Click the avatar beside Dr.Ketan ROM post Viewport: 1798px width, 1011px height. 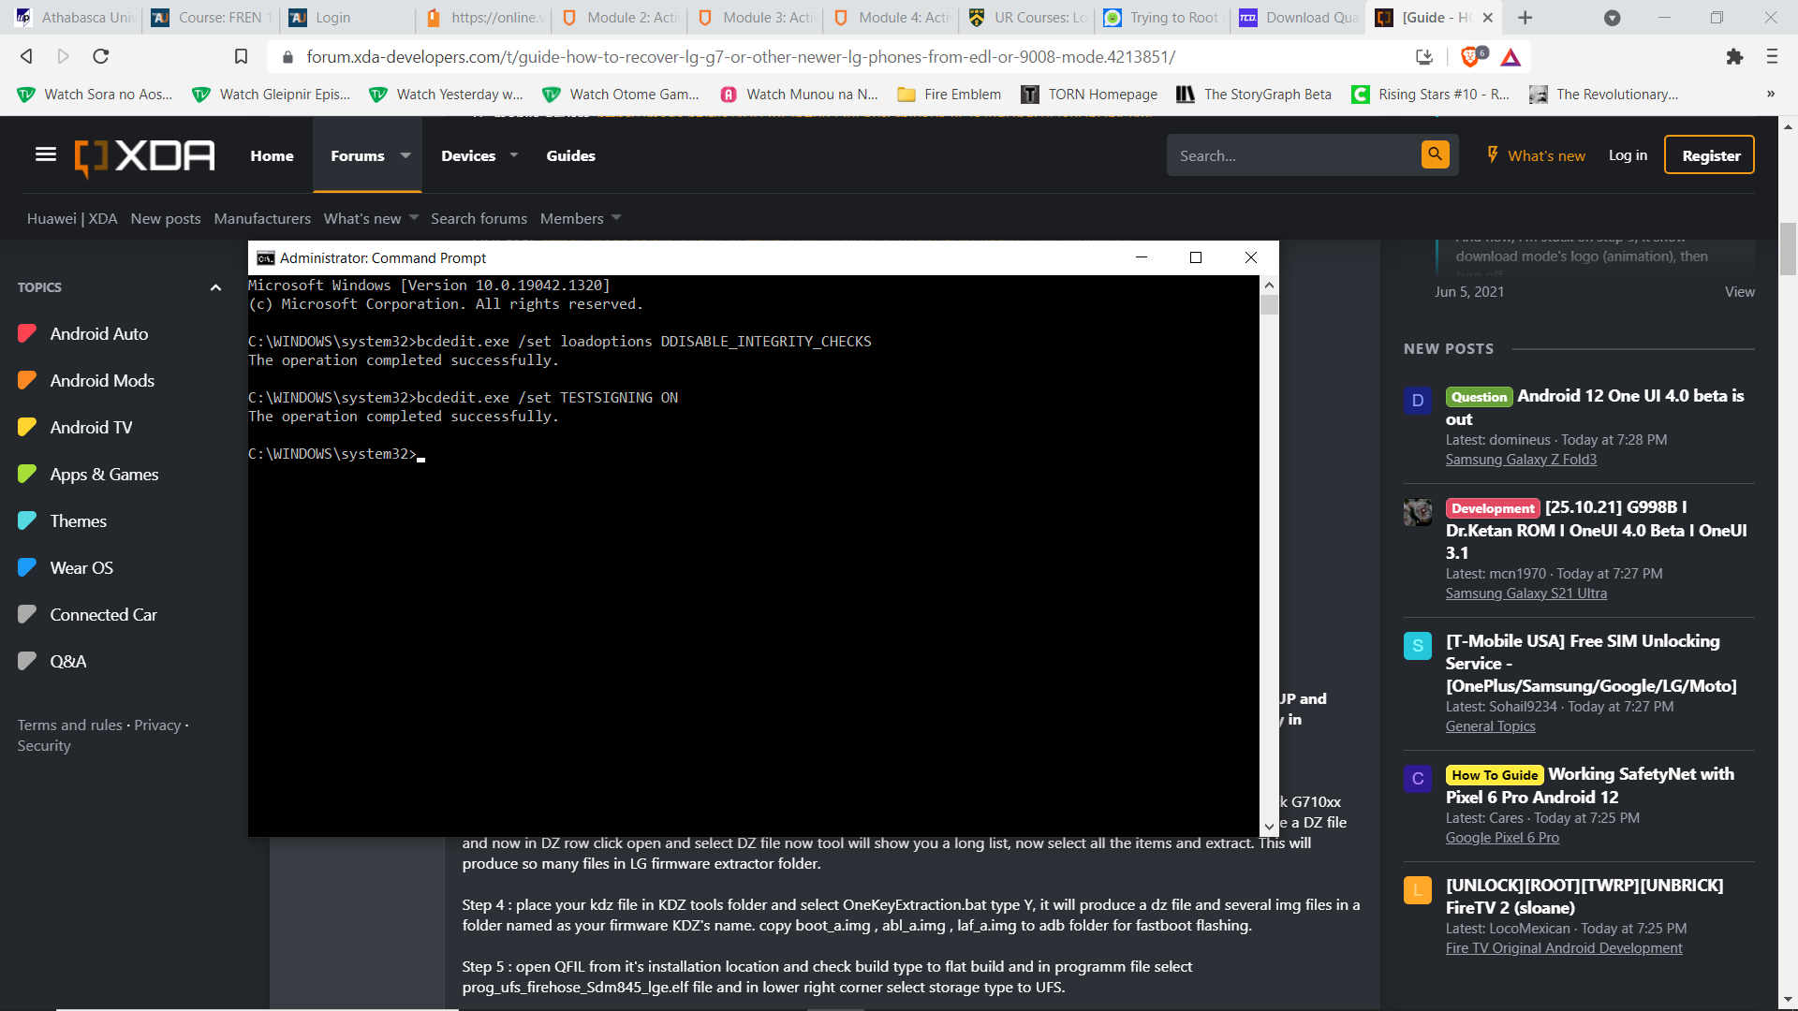(1418, 512)
